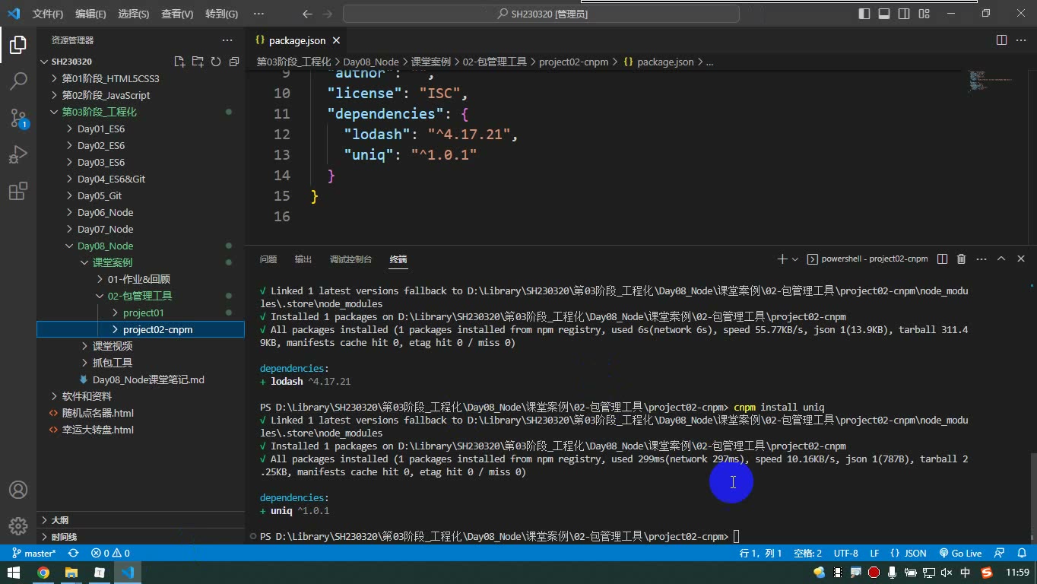This screenshot has height=584, width=1037.
Task: Refresh the explorer file tree
Action: [x=216, y=62]
